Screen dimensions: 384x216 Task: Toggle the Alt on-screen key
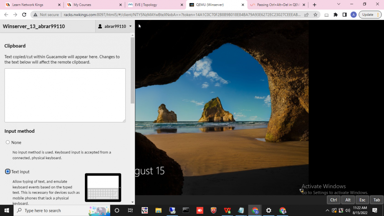[x=348, y=200]
